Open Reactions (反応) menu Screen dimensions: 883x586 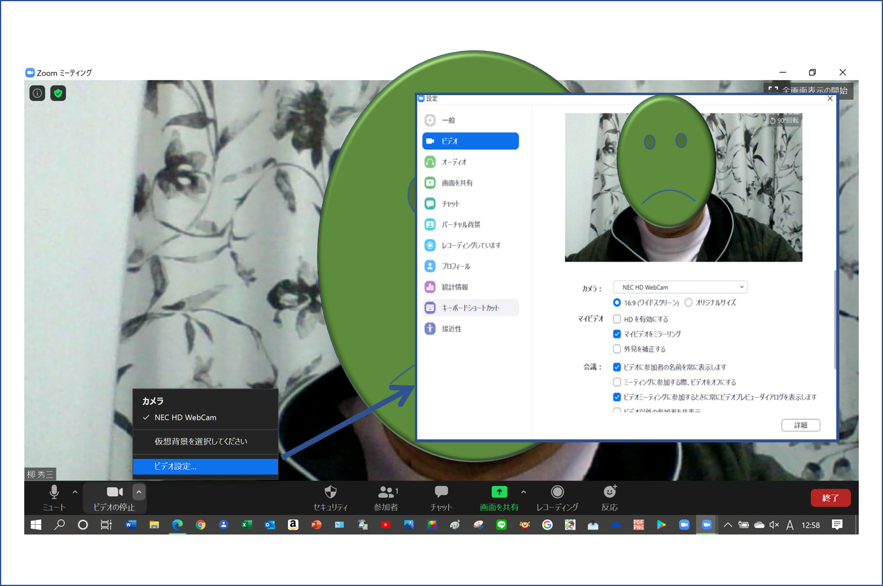(609, 498)
